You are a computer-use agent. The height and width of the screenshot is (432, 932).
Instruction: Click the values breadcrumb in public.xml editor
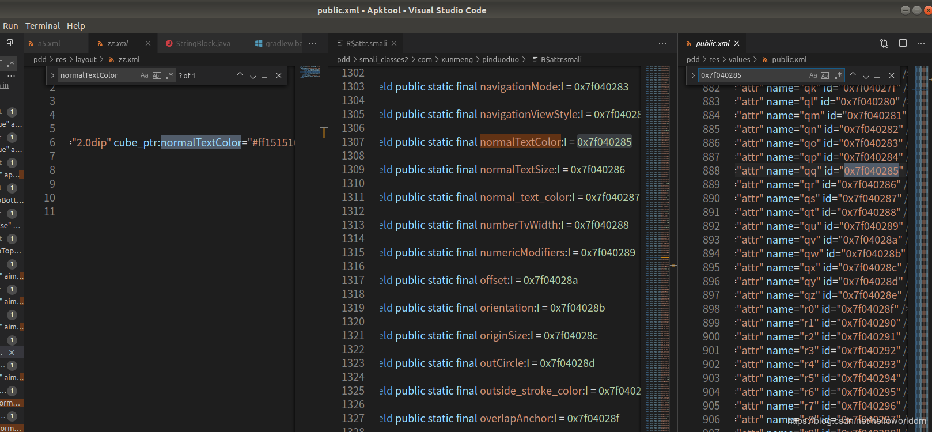(739, 59)
